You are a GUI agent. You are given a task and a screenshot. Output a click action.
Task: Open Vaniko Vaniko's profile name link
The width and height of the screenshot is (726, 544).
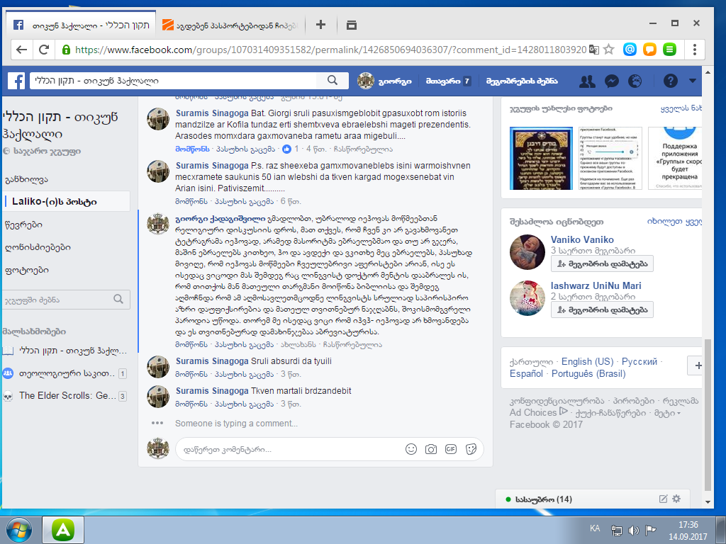582,239
